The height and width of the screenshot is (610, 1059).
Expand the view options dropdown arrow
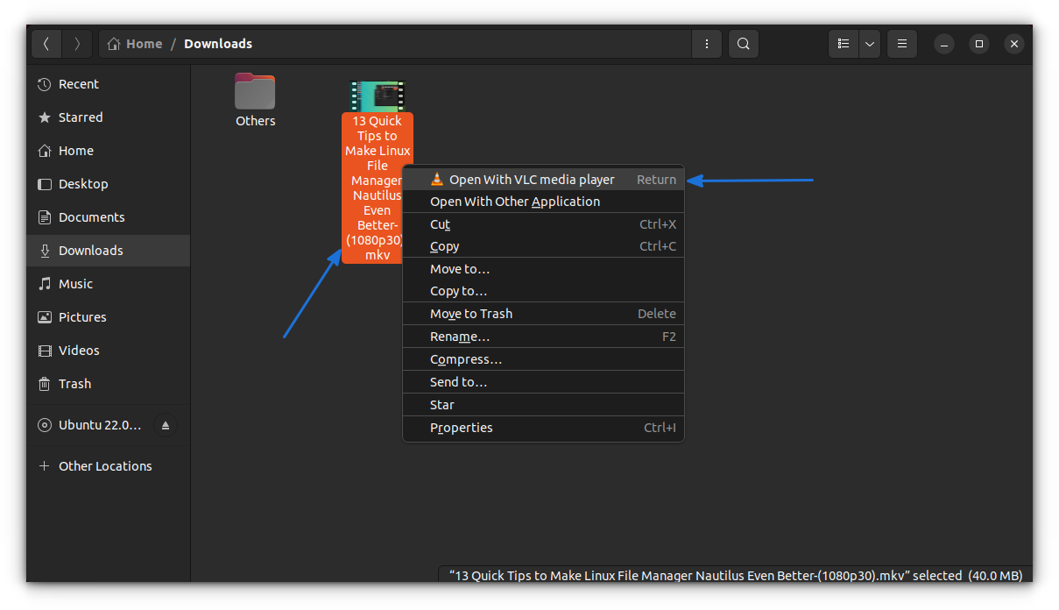869,44
